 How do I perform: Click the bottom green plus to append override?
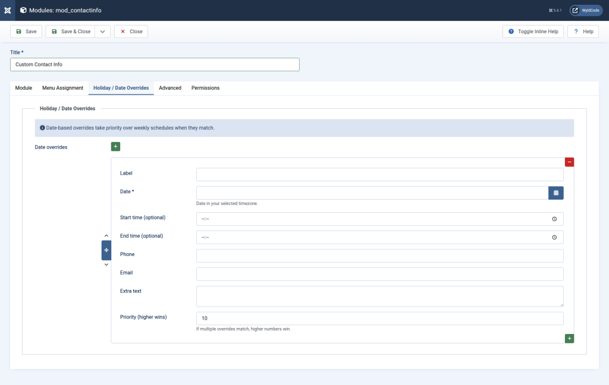[x=569, y=338]
